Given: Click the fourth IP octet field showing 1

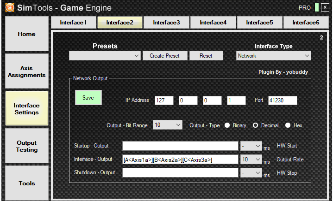Looking at the screenshot, I should coord(236,100).
